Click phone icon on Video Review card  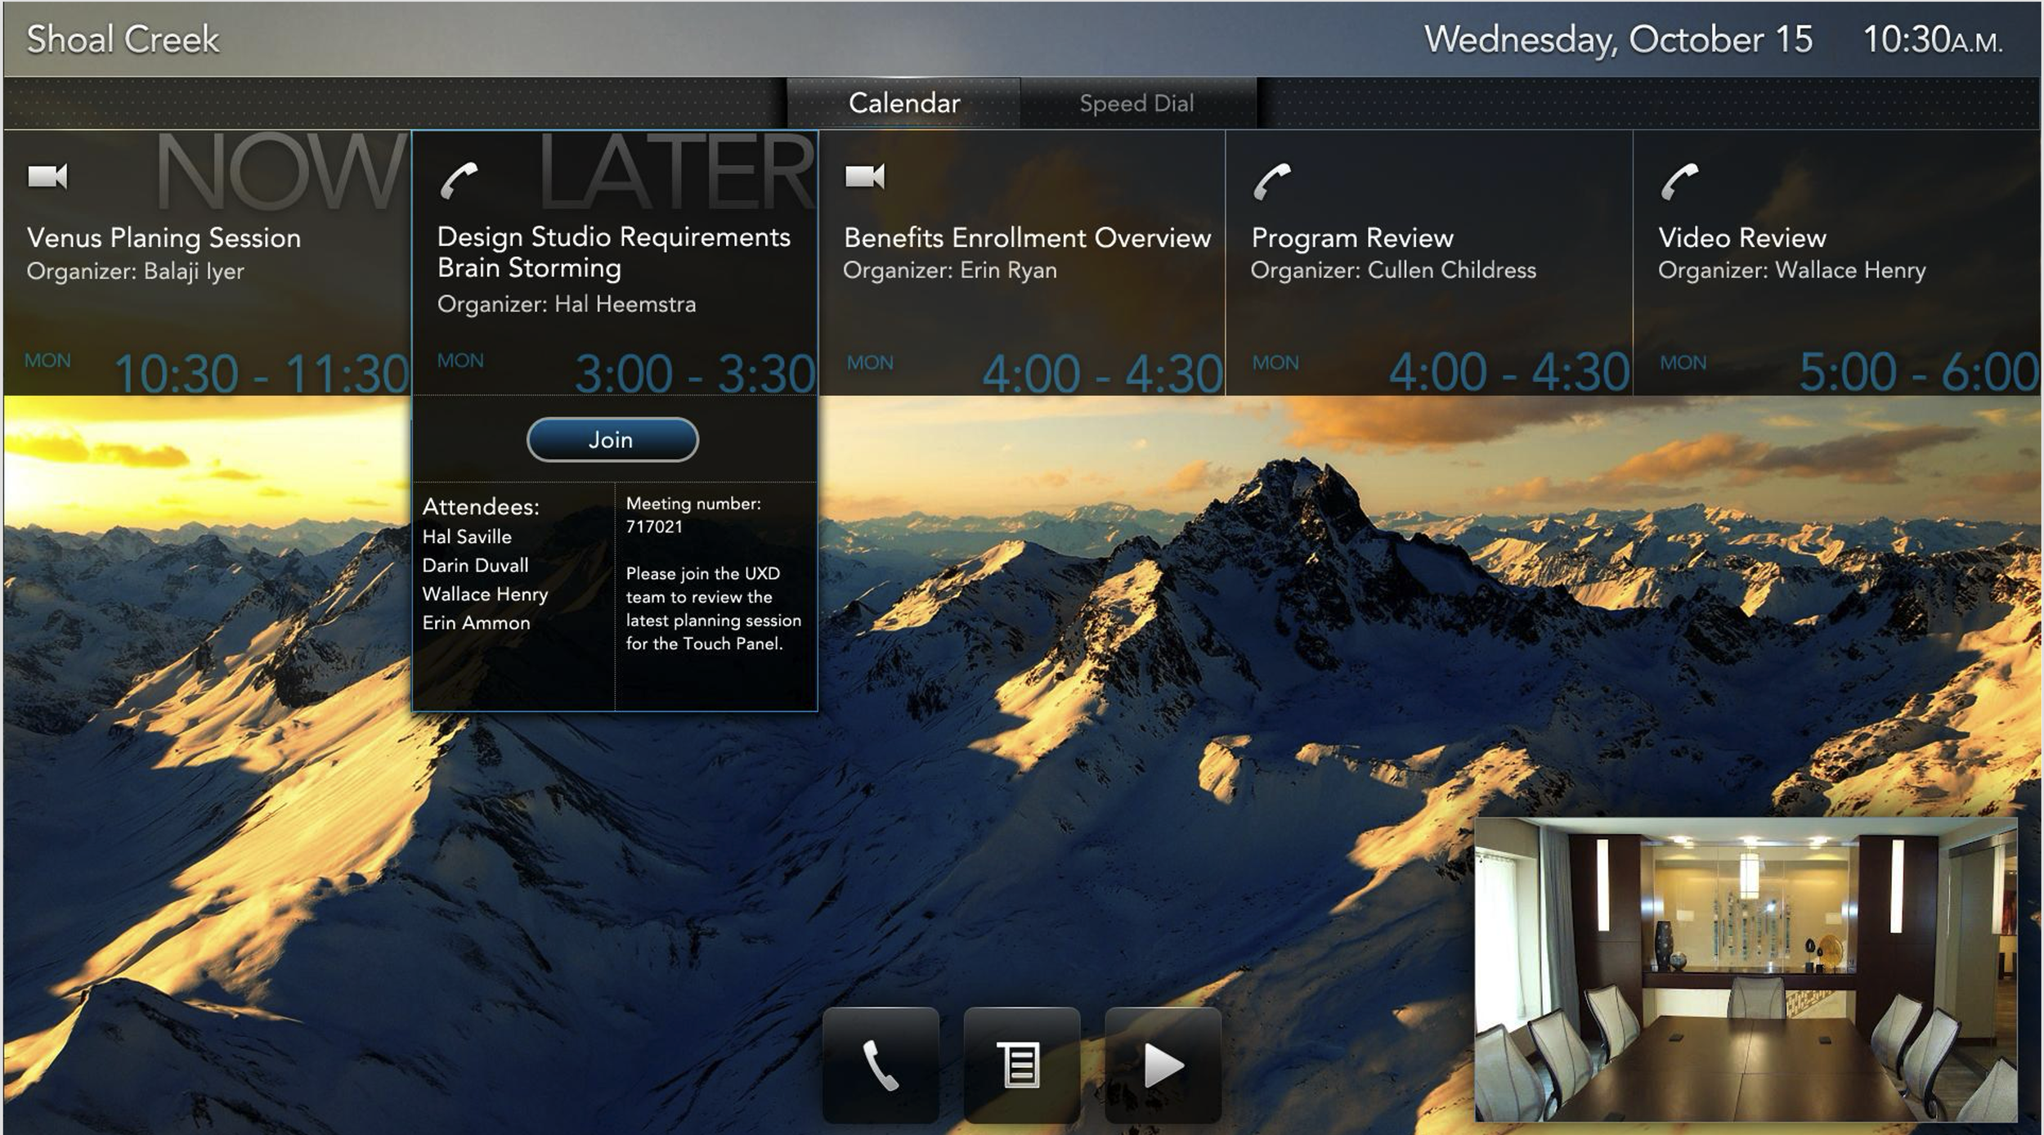(1679, 181)
